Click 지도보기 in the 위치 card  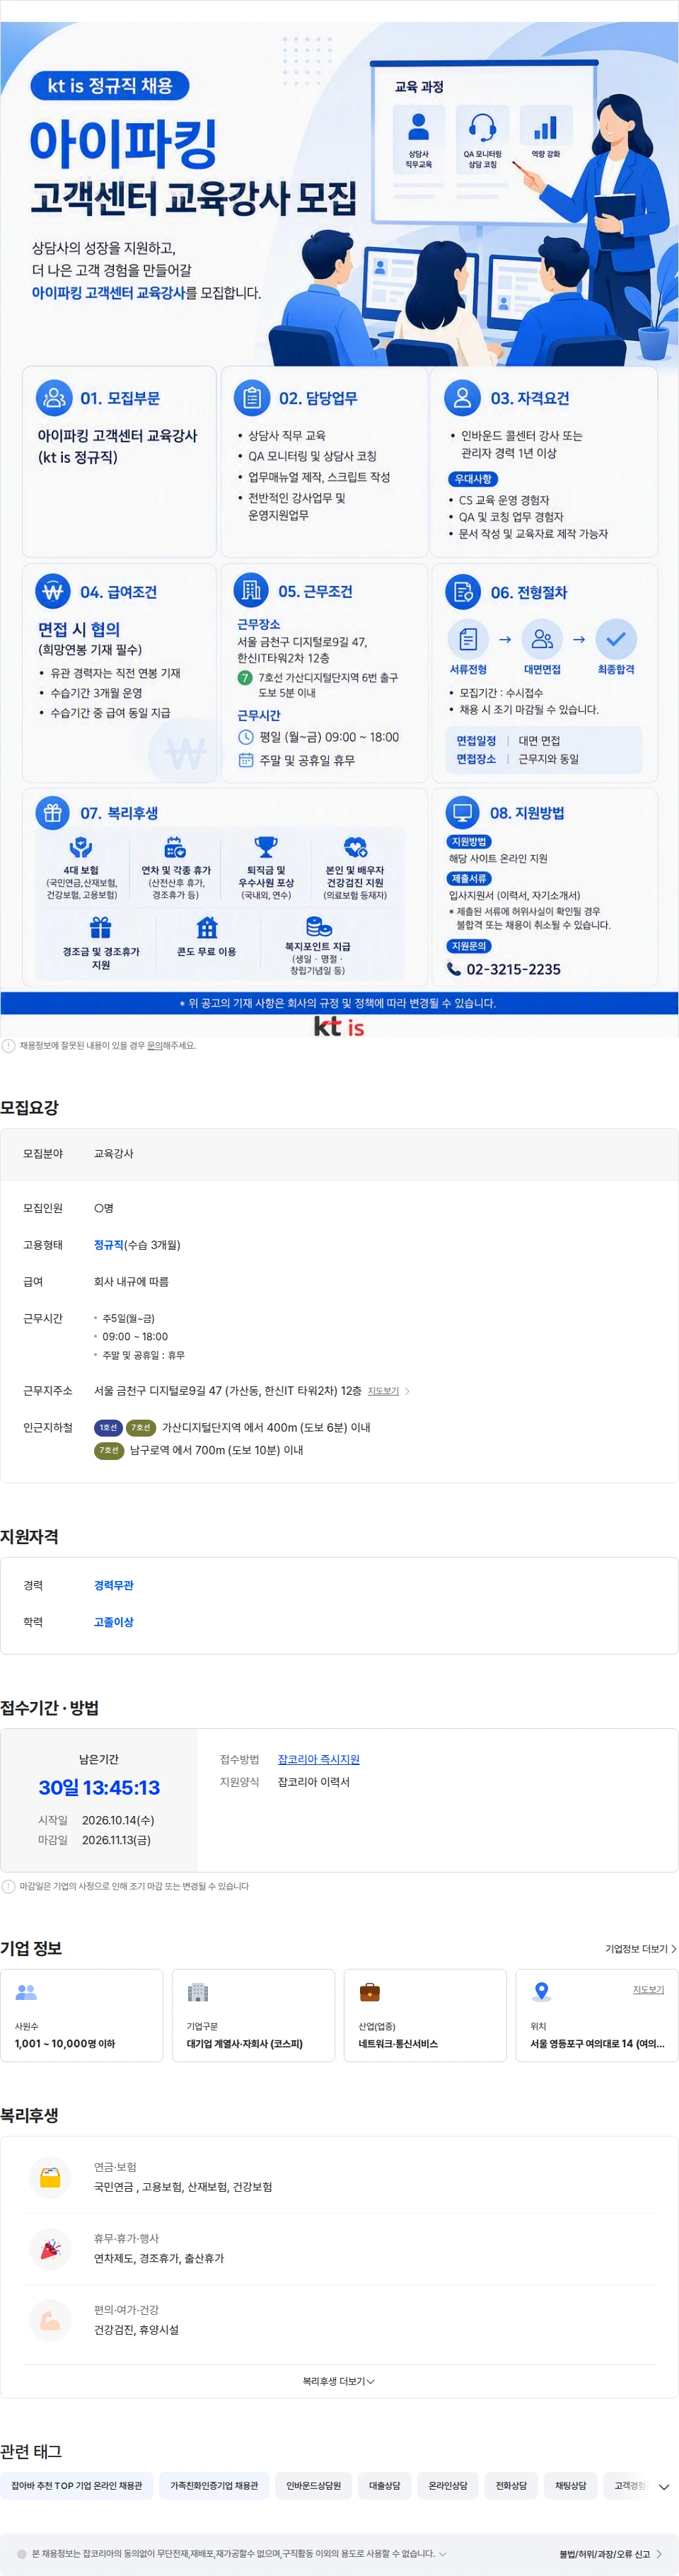pyautogui.click(x=648, y=1990)
